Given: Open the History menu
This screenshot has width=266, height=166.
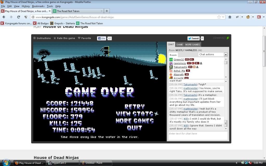Looking at the screenshot, I should coord(26,6).
